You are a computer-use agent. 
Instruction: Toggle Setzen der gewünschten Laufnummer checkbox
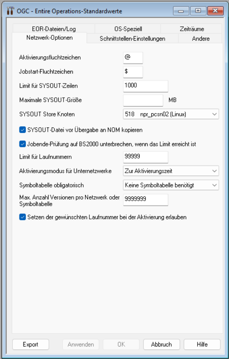tap(22, 217)
